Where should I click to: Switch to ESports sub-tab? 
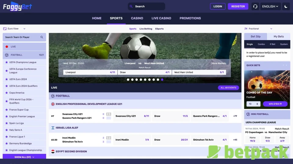point(159,29)
